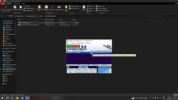Select BTS_USBUtilv2.2rev1 file in Explorer
This screenshot has height=100, width=178.
coord(48,23)
